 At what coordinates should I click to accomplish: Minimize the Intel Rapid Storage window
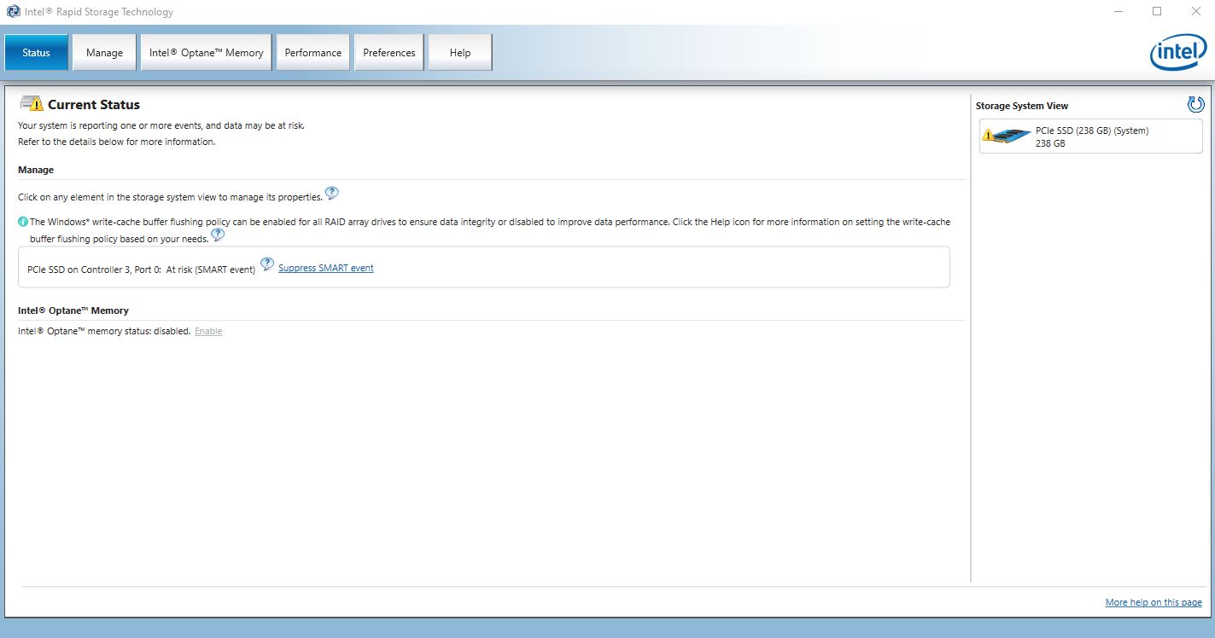tap(1119, 11)
